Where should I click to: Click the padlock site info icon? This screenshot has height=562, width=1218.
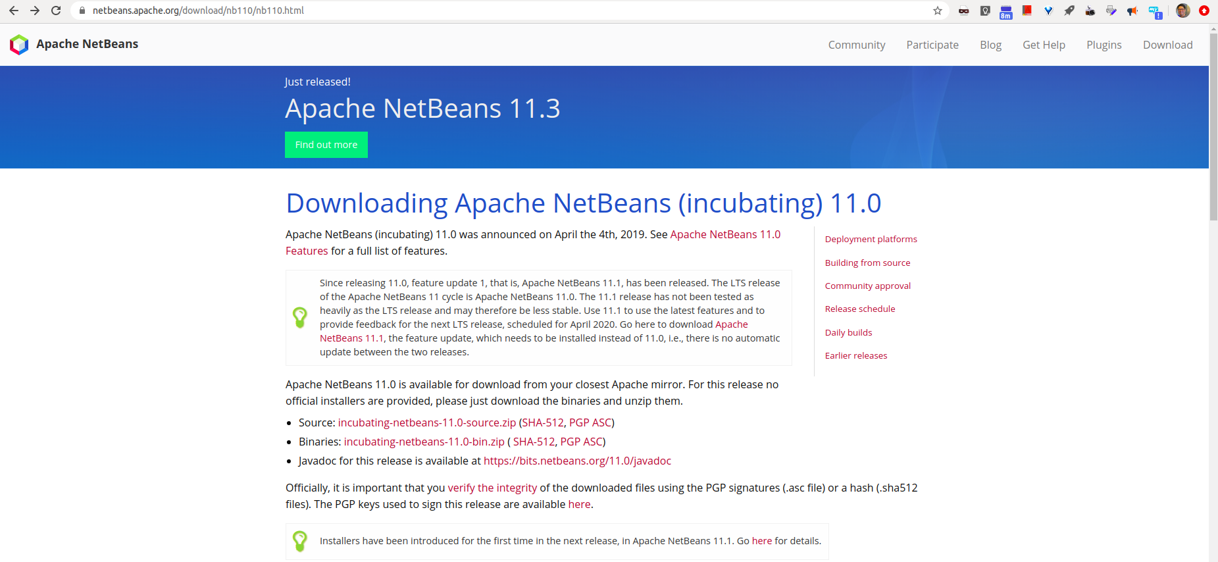pos(82,11)
